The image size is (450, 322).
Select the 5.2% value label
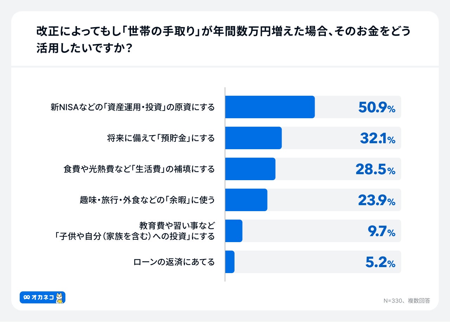pos(381,263)
